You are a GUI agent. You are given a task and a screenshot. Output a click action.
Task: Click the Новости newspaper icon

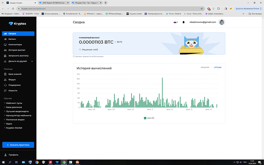click(5, 91)
